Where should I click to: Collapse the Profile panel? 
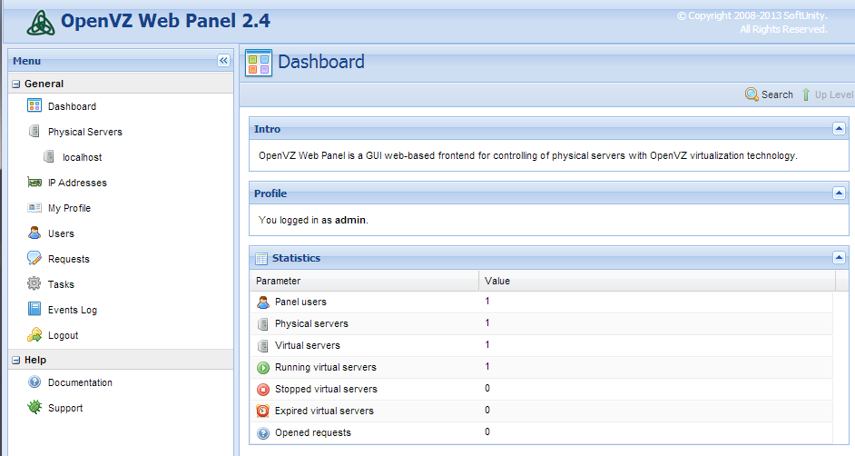tap(839, 193)
